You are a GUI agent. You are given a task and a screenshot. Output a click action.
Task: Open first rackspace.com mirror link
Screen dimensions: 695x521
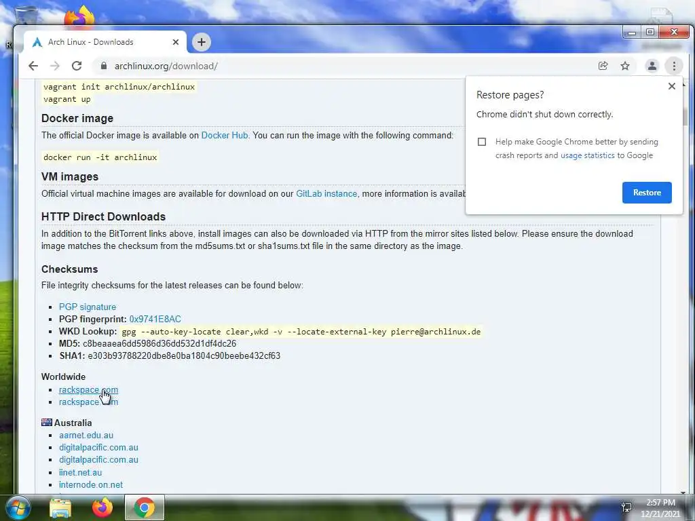[x=88, y=390]
